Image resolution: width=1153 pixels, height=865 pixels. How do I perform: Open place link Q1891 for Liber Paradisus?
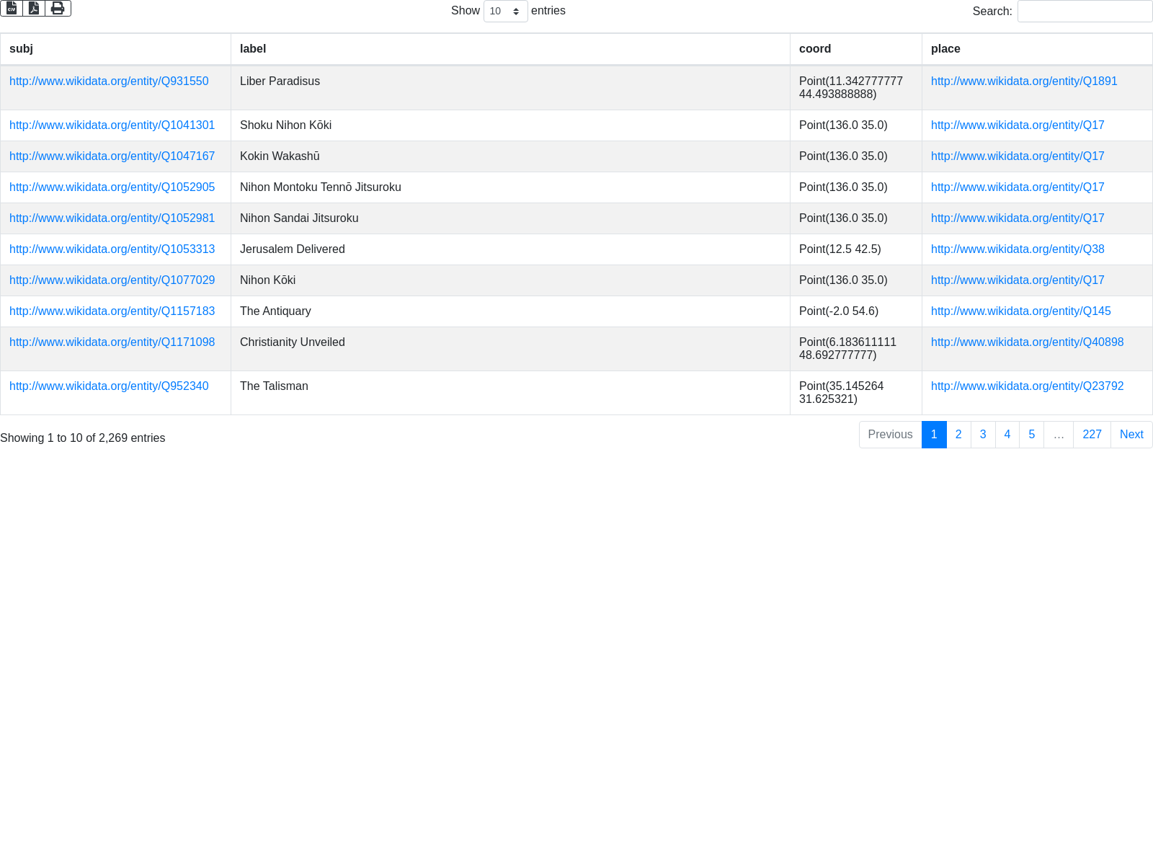1024,81
